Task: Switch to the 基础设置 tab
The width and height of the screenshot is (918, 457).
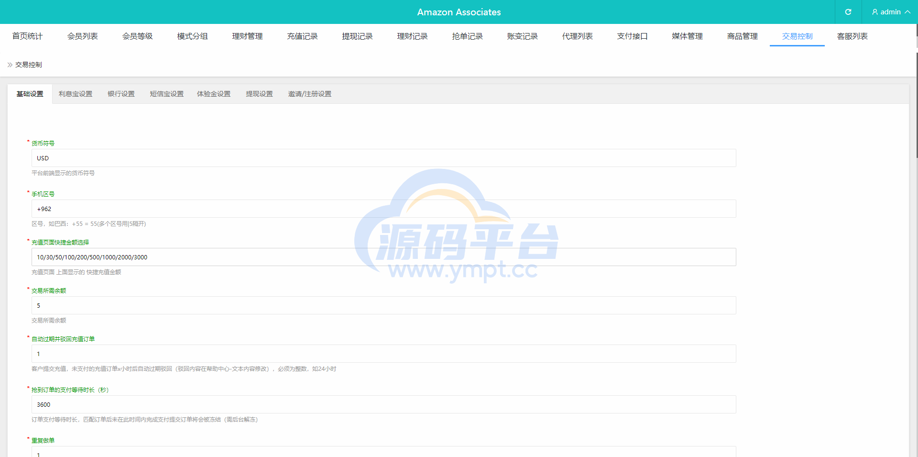Action: click(30, 94)
